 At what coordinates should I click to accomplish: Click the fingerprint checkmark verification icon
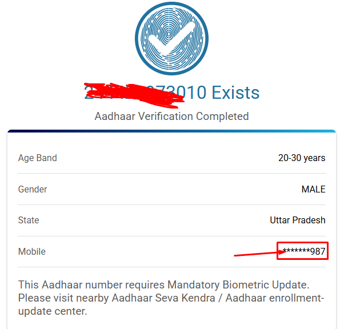pyautogui.click(x=172, y=39)
